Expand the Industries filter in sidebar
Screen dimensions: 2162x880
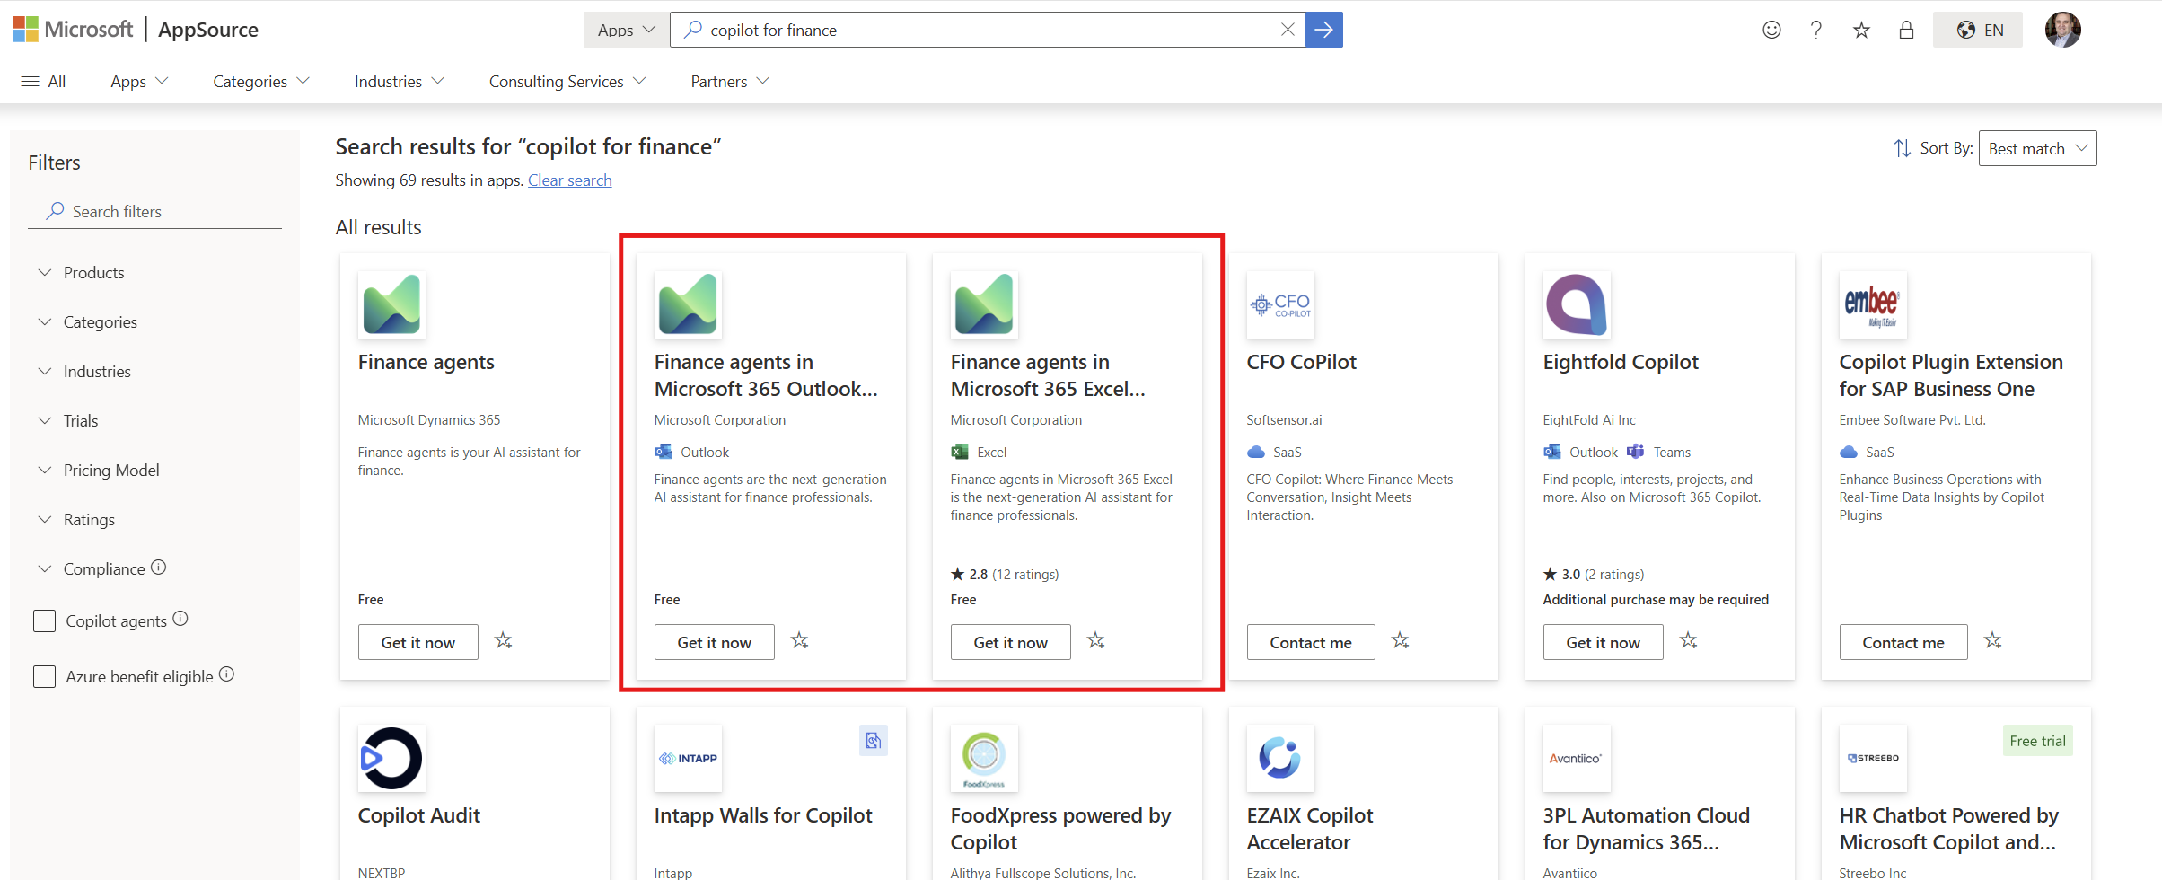click(x=83, y=371)
